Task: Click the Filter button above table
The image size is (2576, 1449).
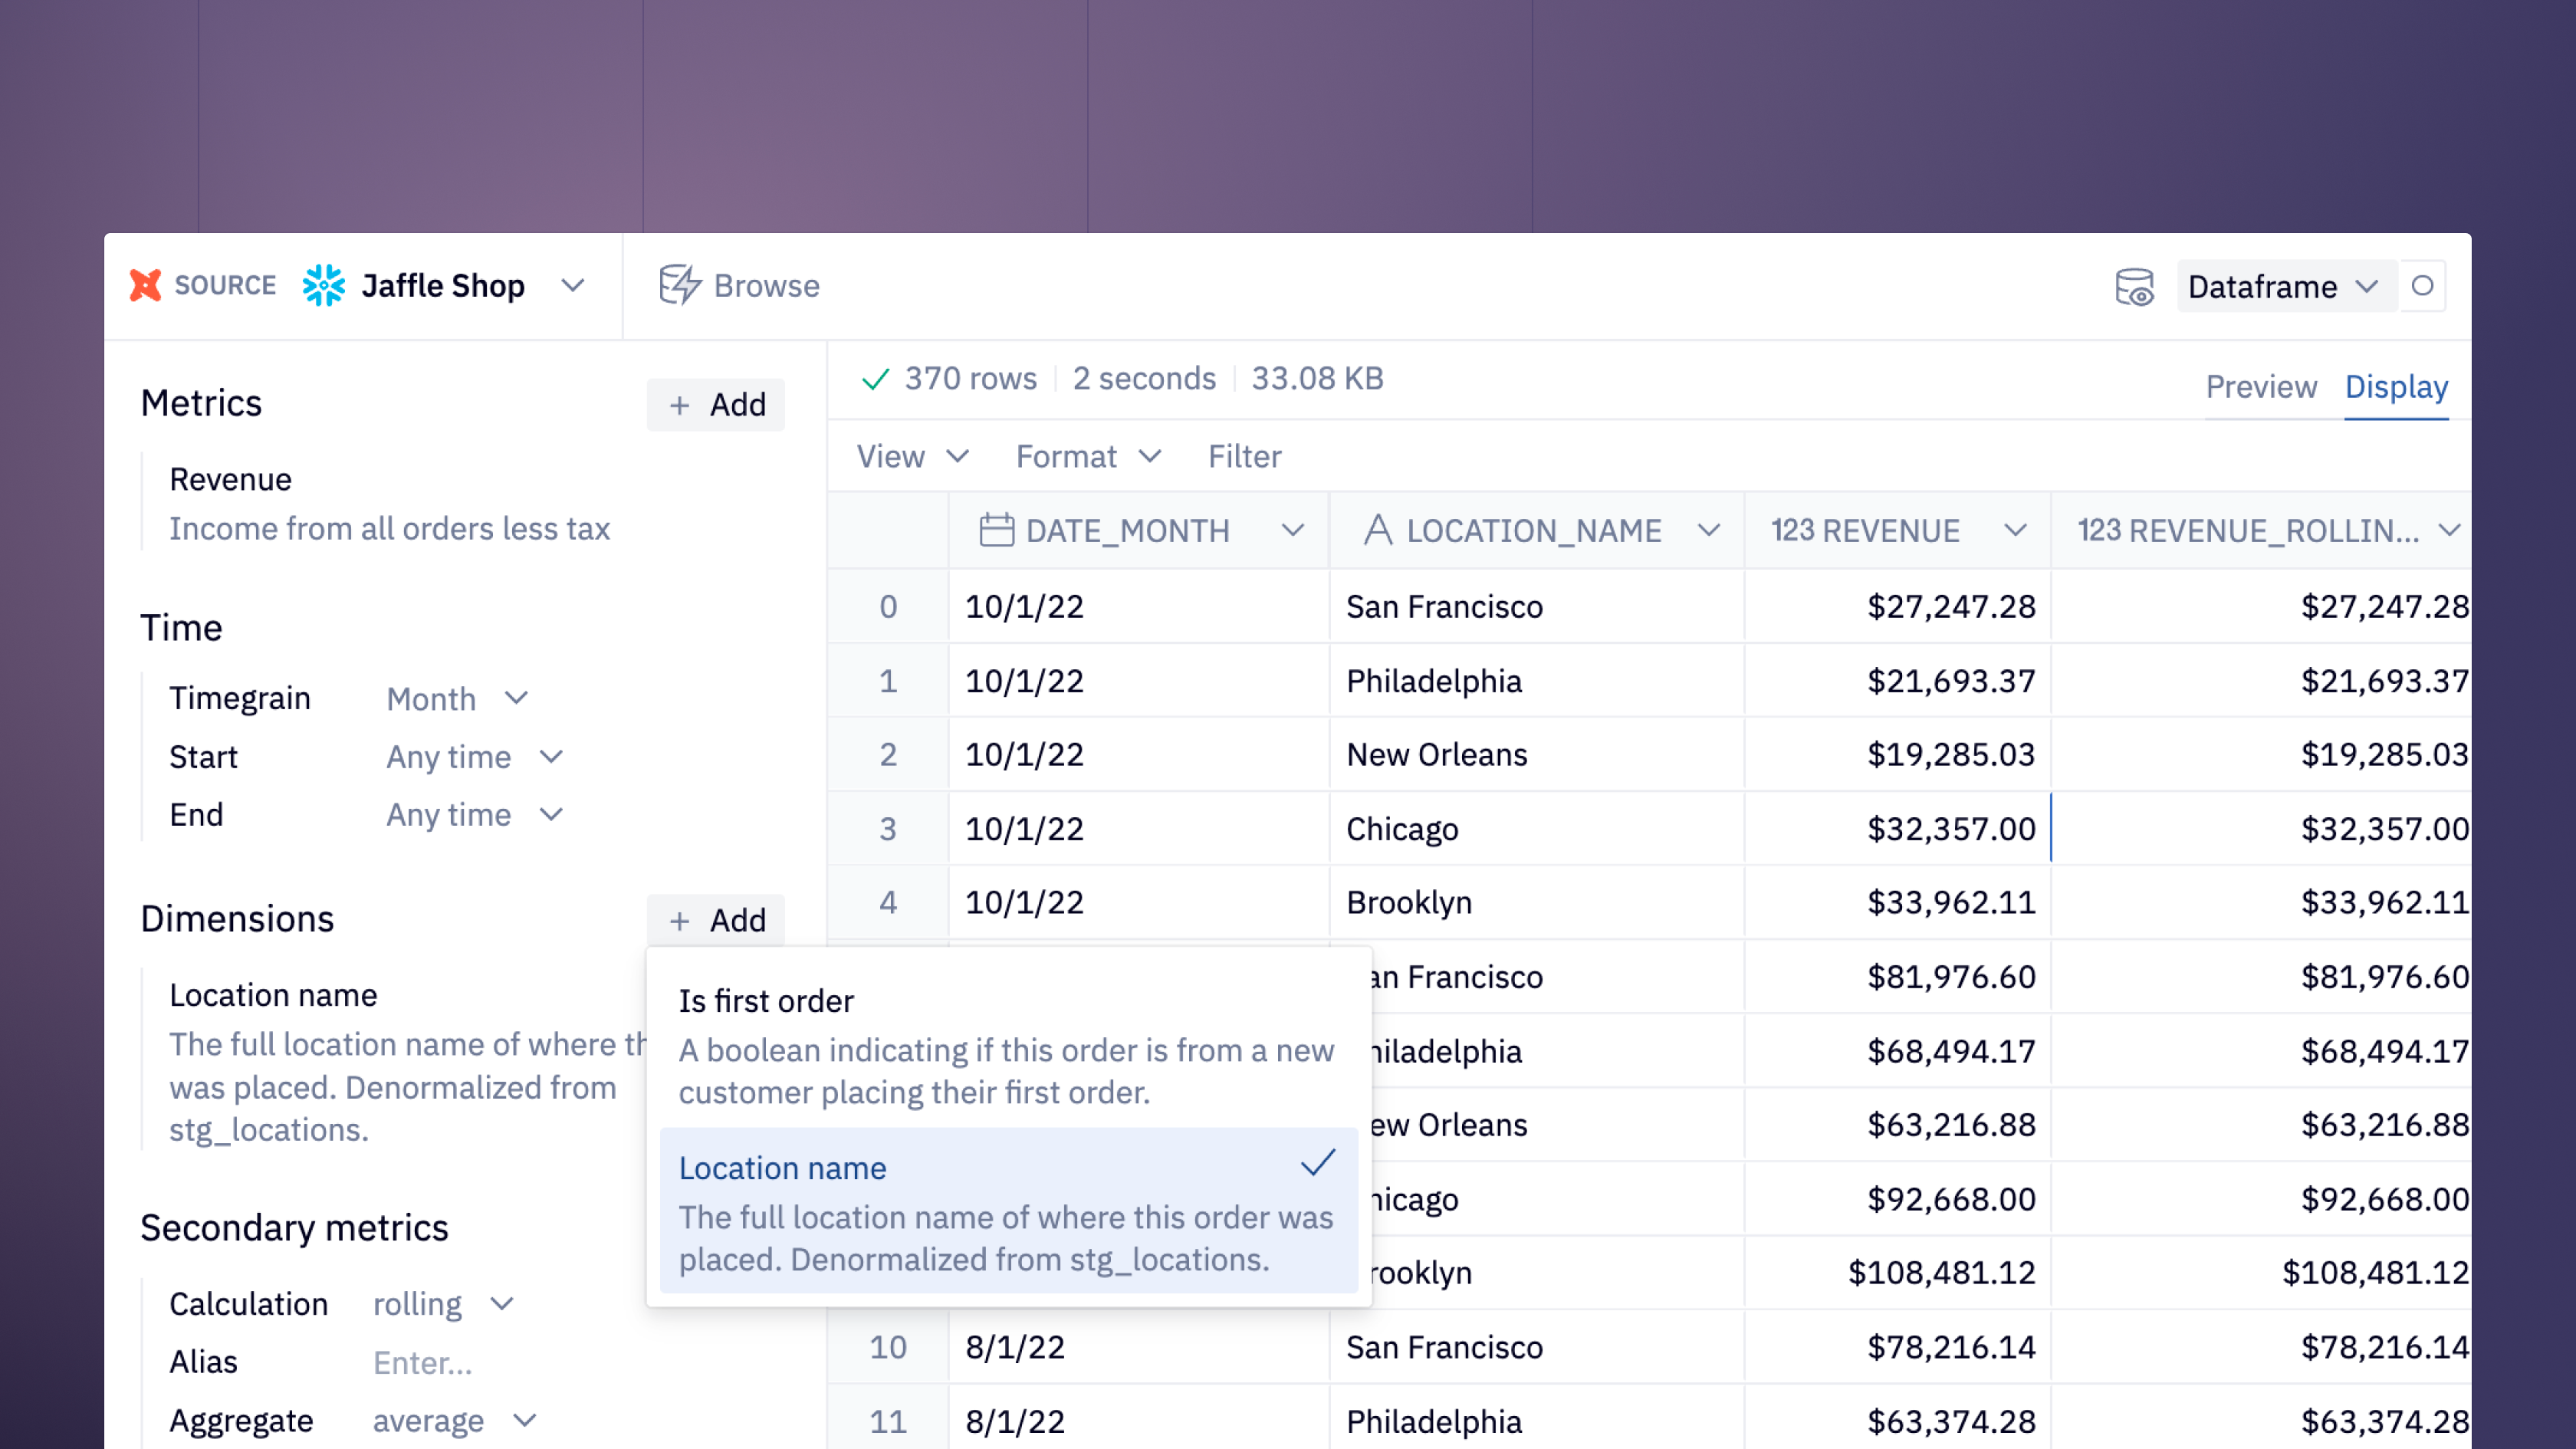Action: coord(1244,457)
